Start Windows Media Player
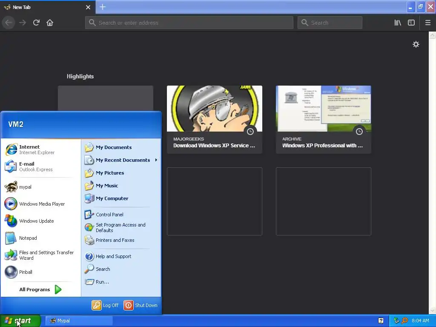Viewport: 436px width, 327px height. click(x=40, y=204)
